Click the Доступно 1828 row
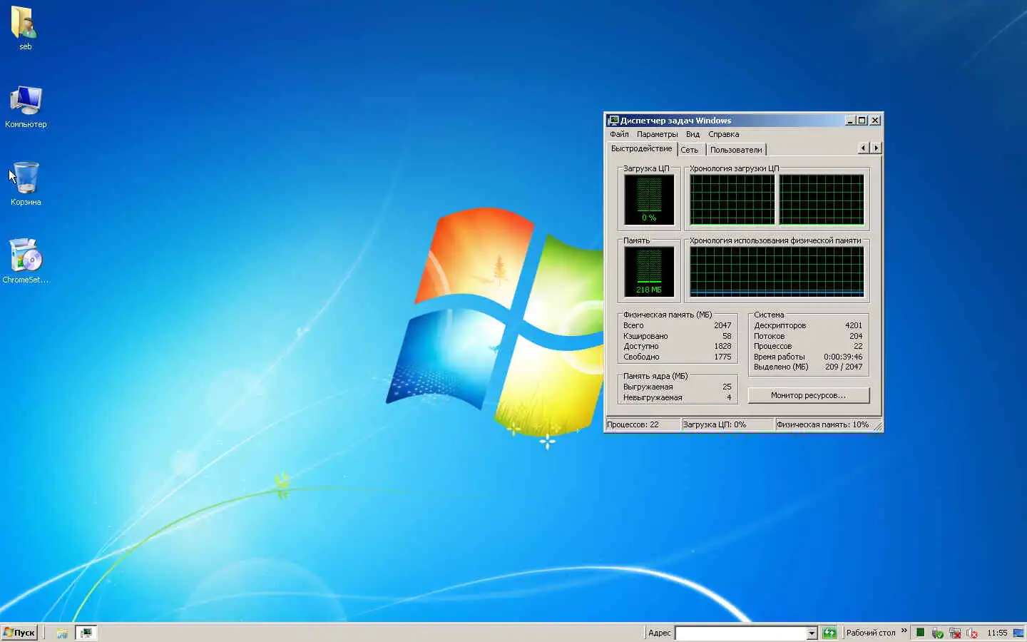Screen dimensions: 1027x642 [677, 346]
